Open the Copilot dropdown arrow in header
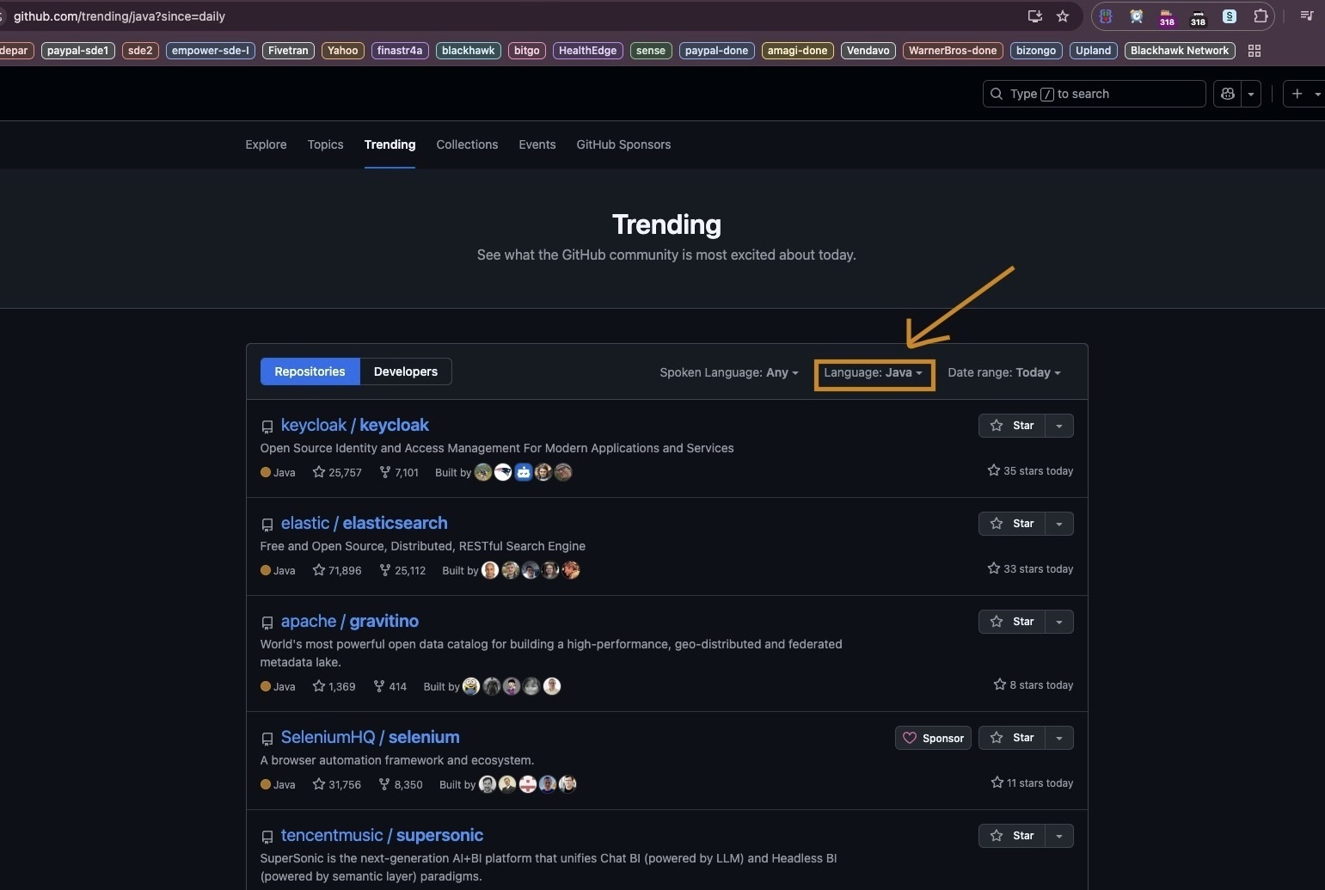This screenshot has height=890, width=1325. [x=1251, y=94]
